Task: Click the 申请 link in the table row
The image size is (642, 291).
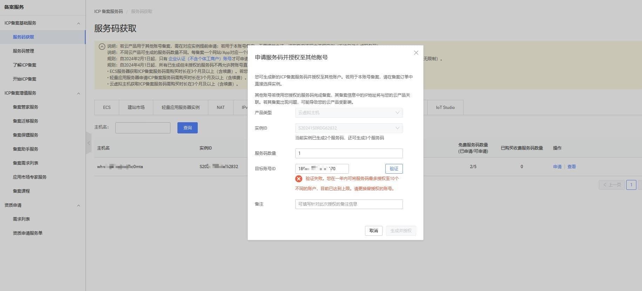Action: click(x=557, y=167)
